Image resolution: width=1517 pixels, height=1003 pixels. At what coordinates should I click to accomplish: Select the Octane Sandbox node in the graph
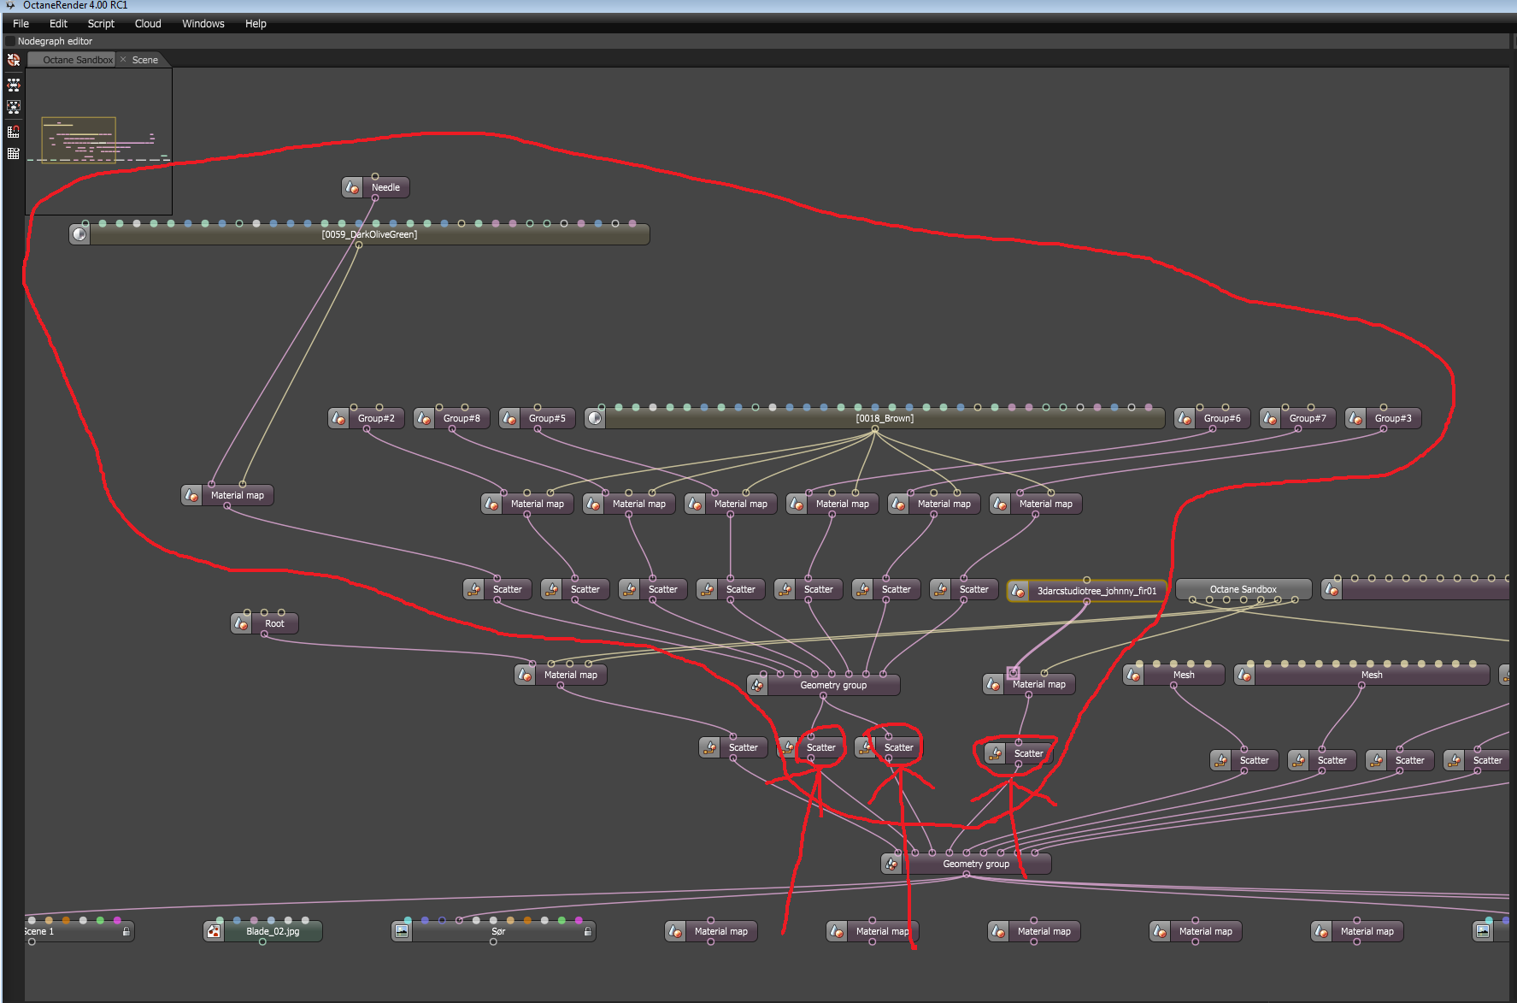click(1244, 589)
